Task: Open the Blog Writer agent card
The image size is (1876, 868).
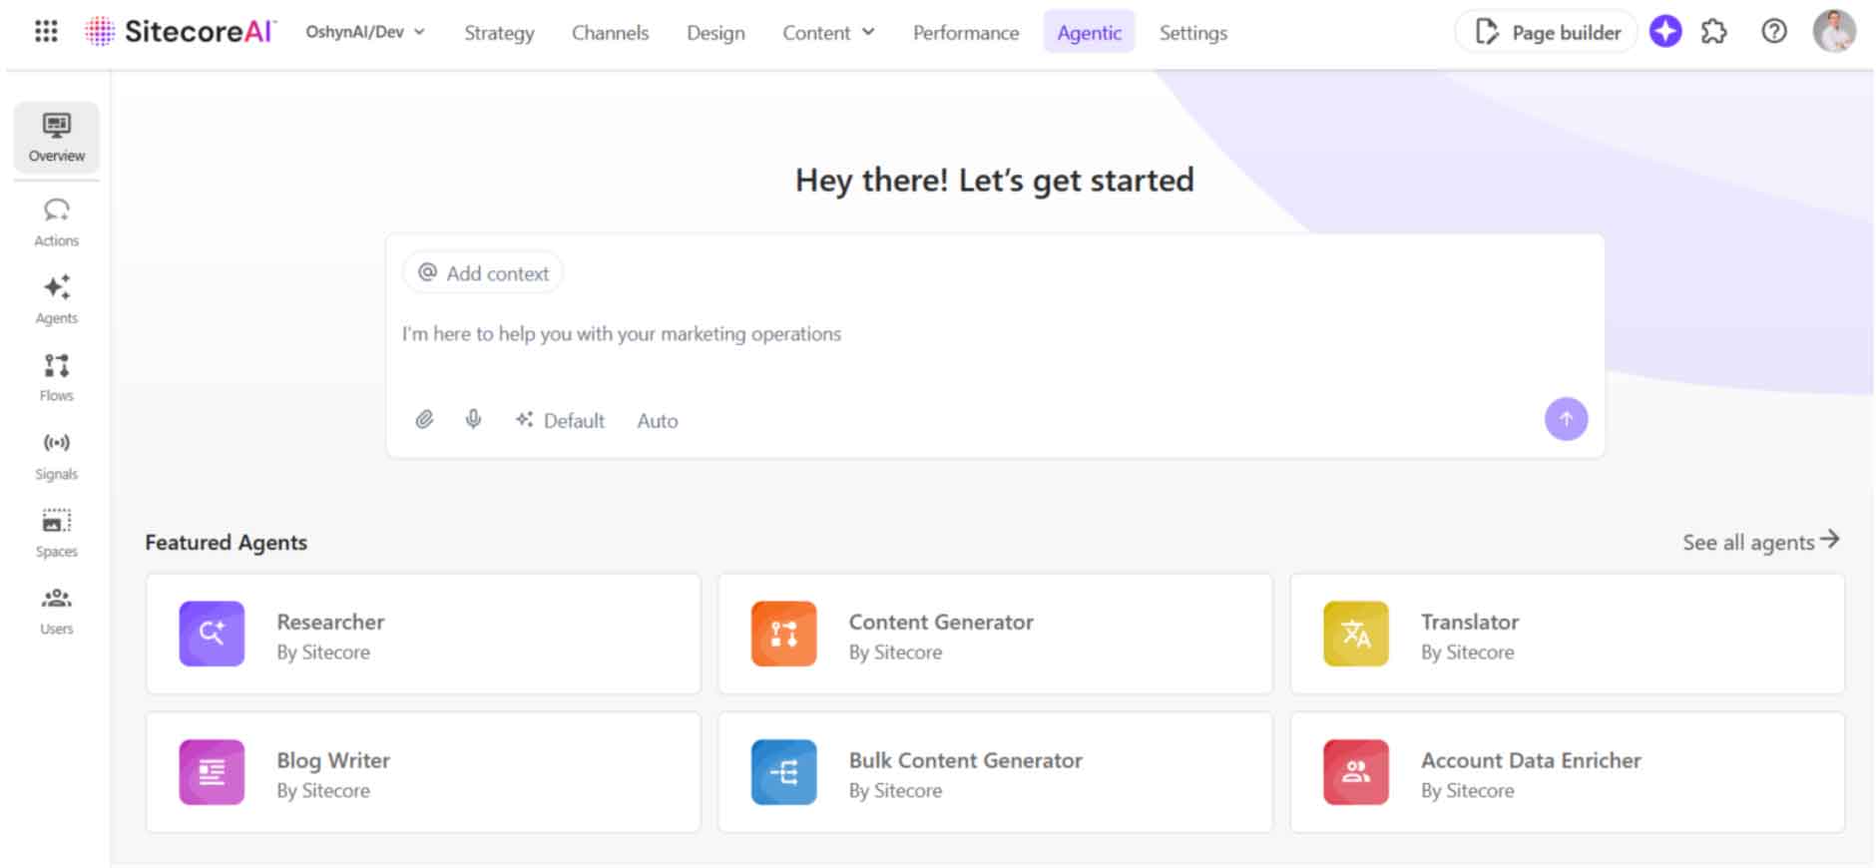Action: 423,773
